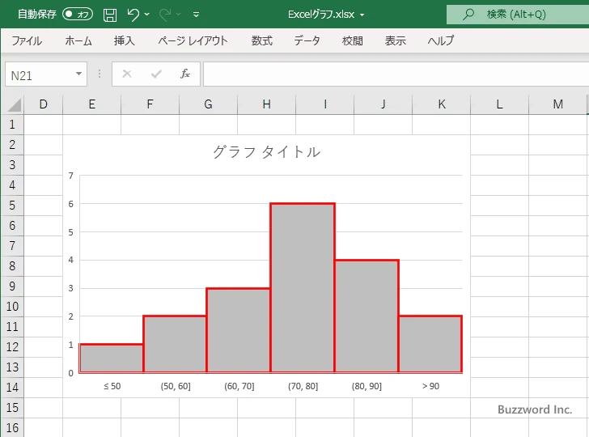
Task: Click the chart title グラフ タイトル
Action: click(266, 152)
